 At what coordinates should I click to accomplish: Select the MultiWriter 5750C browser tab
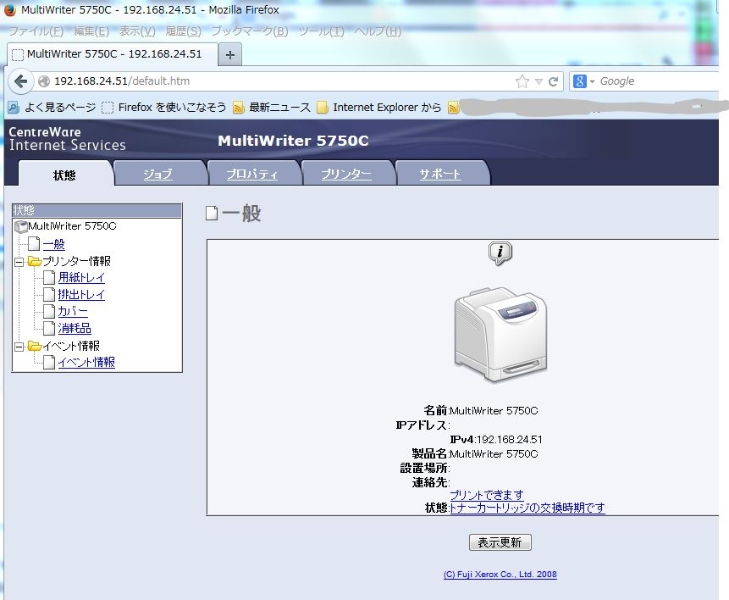click(x=113, y=54)
